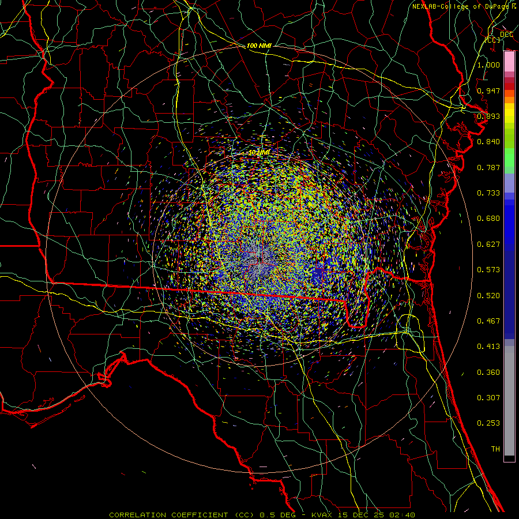Click the pink segment of the color scale

point(509,62)
